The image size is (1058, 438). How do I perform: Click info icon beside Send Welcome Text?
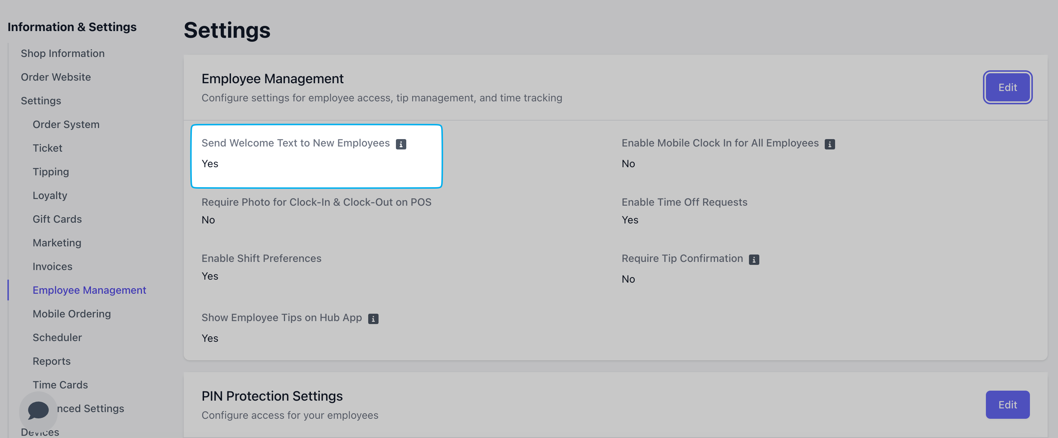point(401,144)
